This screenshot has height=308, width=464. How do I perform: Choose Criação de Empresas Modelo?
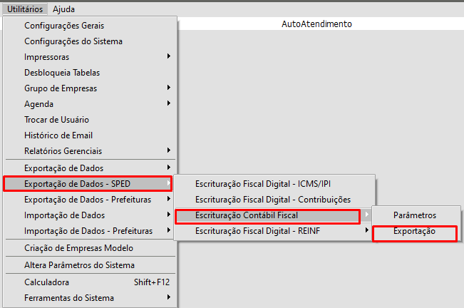click(x=90, y=248)
